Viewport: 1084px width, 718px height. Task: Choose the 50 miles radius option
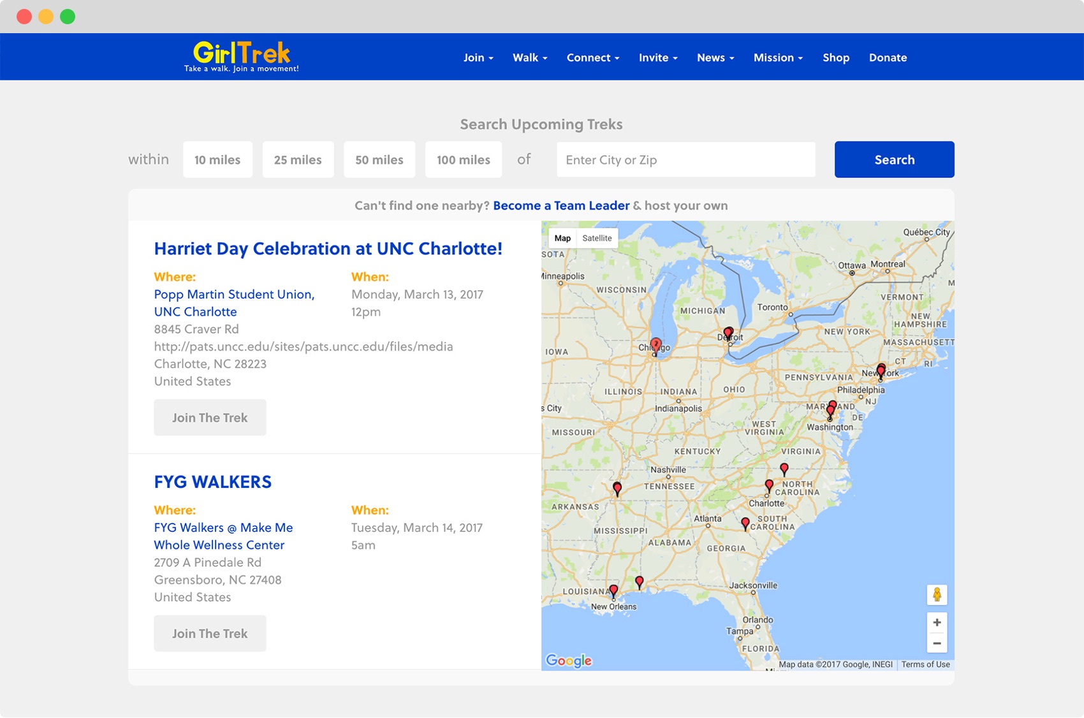tap(379, 159)
